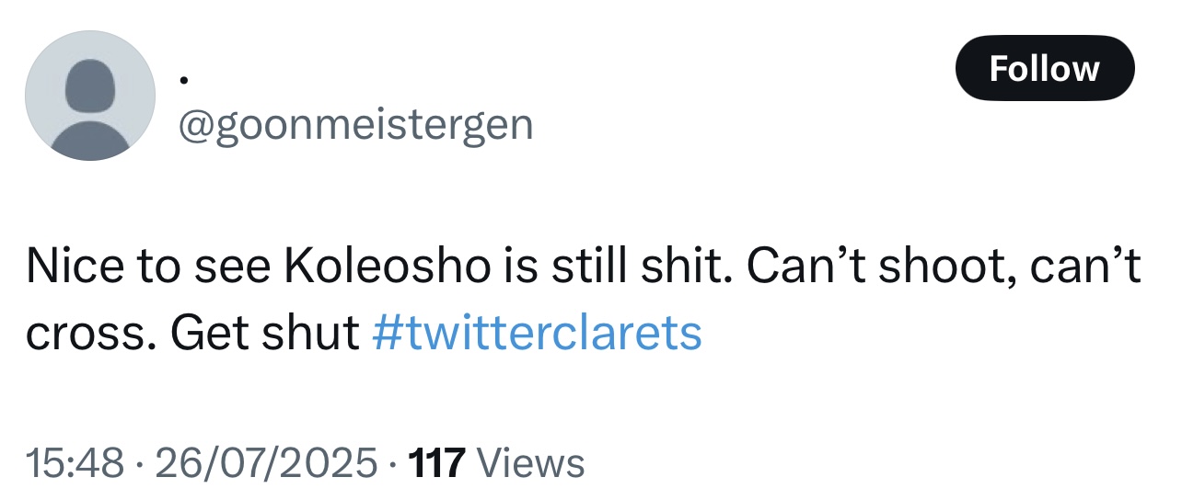
Task: Click the dot display name
Action: click(184, 81)
